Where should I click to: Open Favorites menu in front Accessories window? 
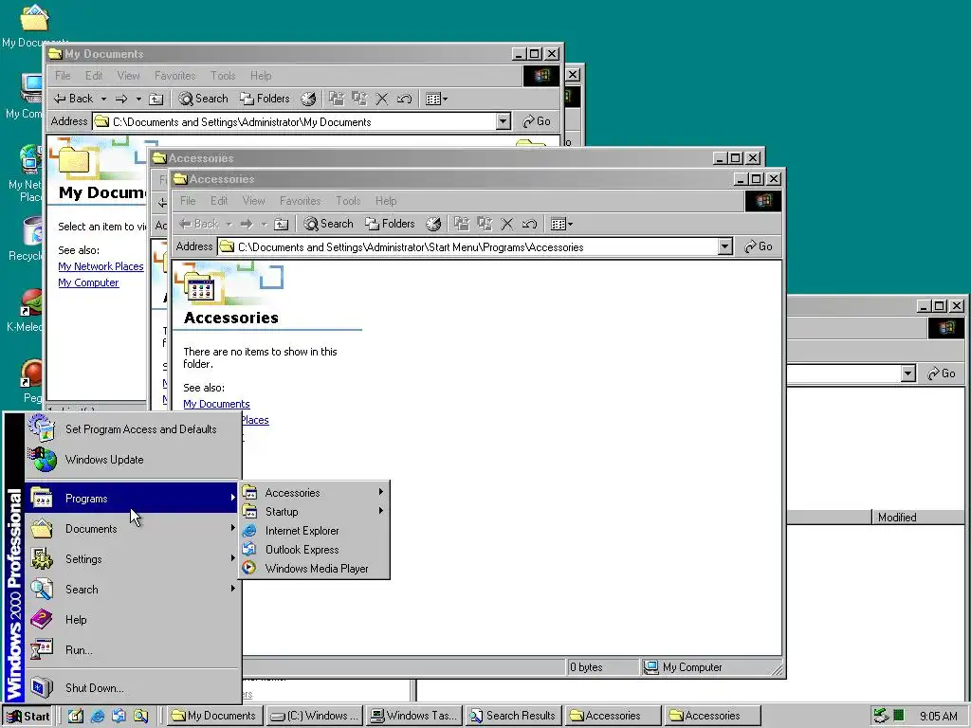click(x=301, y=201)
